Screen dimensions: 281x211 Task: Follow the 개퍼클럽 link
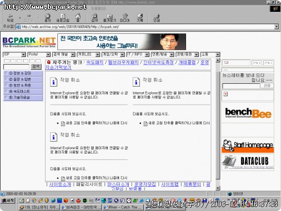point(187,62)
